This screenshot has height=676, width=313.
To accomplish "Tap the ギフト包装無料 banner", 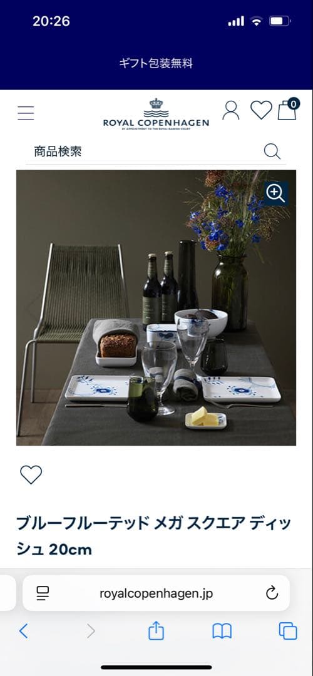I will click(156, 64).
